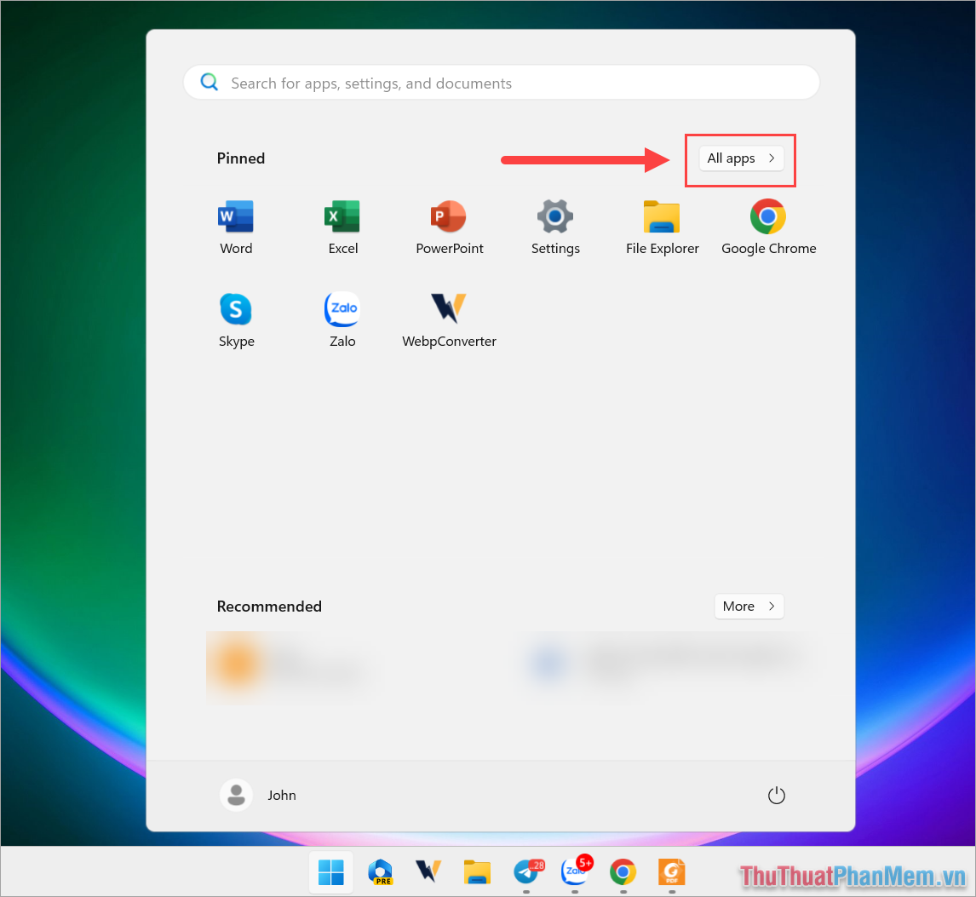Click the power button
Image resolution: width=976 pixels, height=897 pixels.
776,795
